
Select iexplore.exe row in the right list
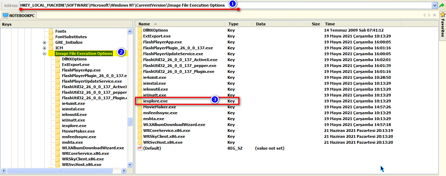click(187, 101)
